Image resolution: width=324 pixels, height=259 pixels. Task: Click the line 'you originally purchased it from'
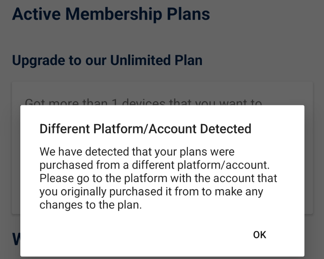click(x=151, y=192)
